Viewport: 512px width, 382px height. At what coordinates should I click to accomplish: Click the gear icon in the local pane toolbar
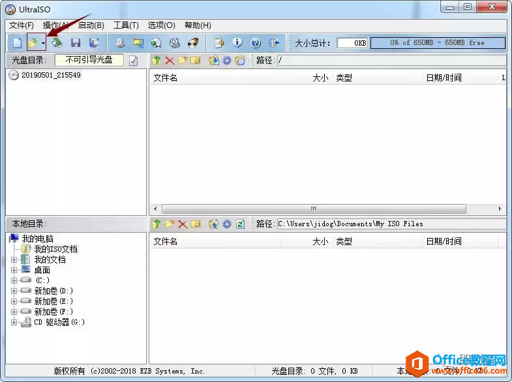click(226, 224)
